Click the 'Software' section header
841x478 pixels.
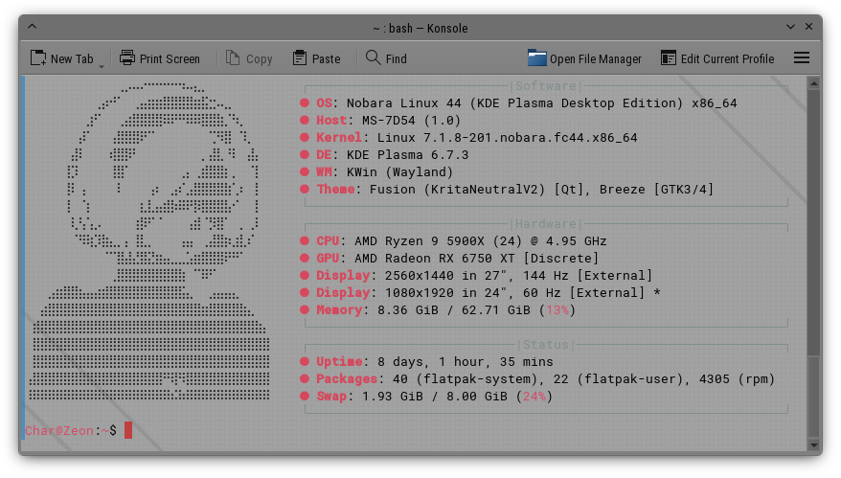coord(545,86)
